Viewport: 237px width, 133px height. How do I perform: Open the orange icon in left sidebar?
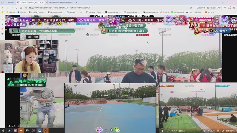click(2, 29)
